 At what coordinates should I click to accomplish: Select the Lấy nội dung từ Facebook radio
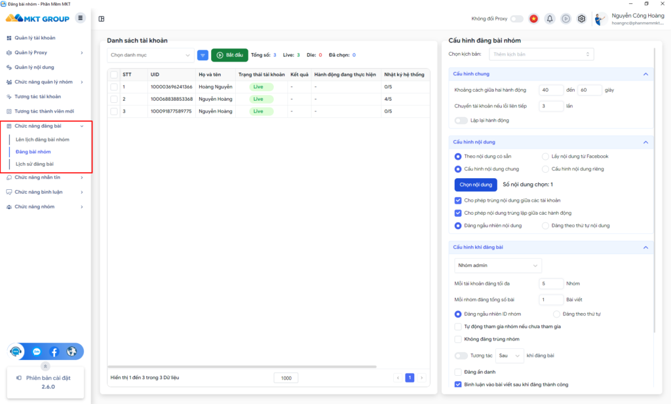click(x=545, y=156)
